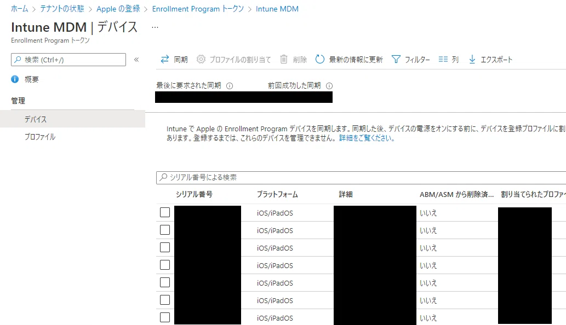This screenshot has width=566, height=325.
Task: Tick the first device row checkbox
Action: click(x=165, y=213)
